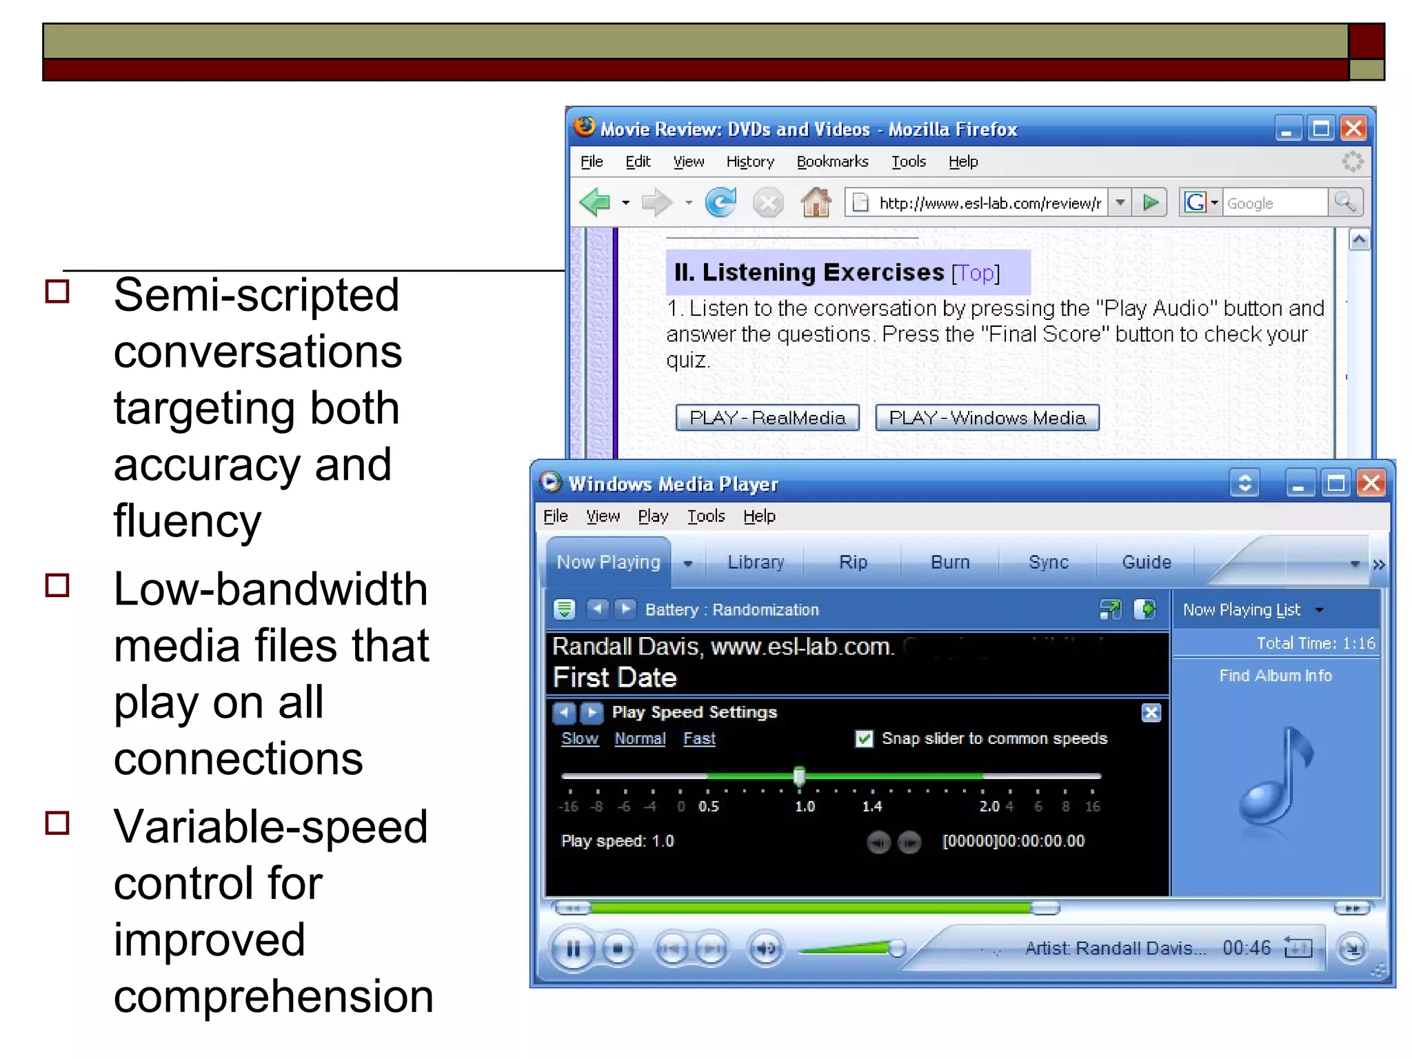
Task: Expand the Firefox URL bar dropdown
Action: (x=1120, y=203)
